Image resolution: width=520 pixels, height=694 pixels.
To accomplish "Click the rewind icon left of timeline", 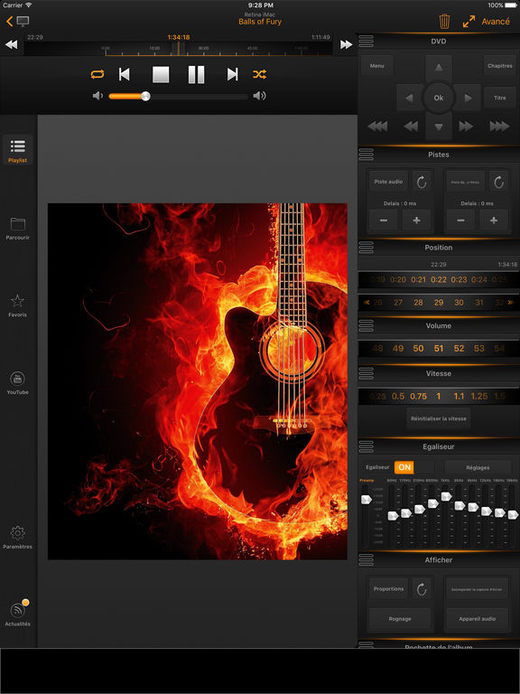I will (11, 44).
